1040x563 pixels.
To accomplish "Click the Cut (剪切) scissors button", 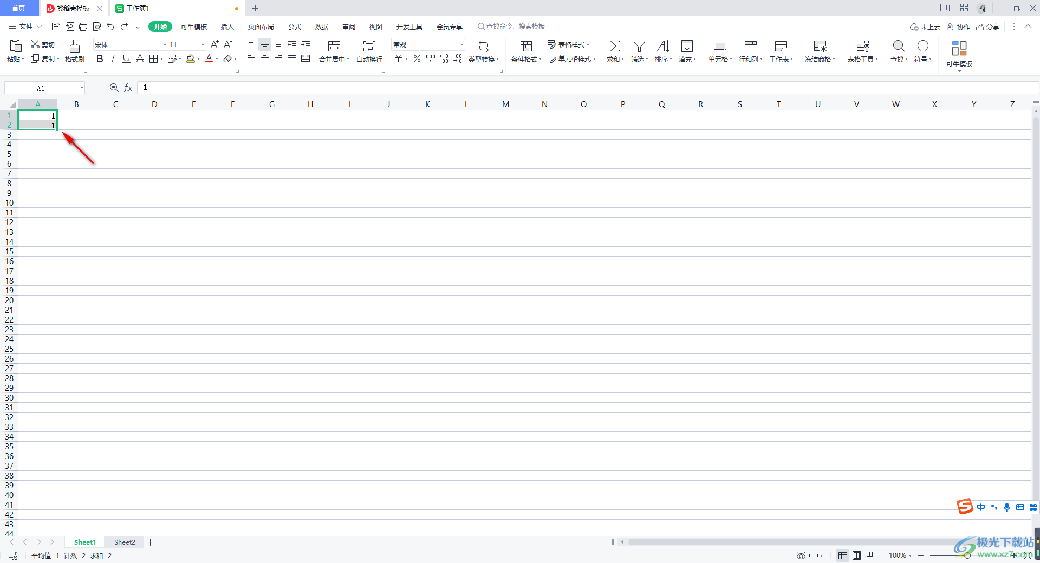I will (42, 44).
